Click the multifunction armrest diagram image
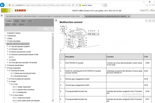155x103 pixels. point(80,37)
